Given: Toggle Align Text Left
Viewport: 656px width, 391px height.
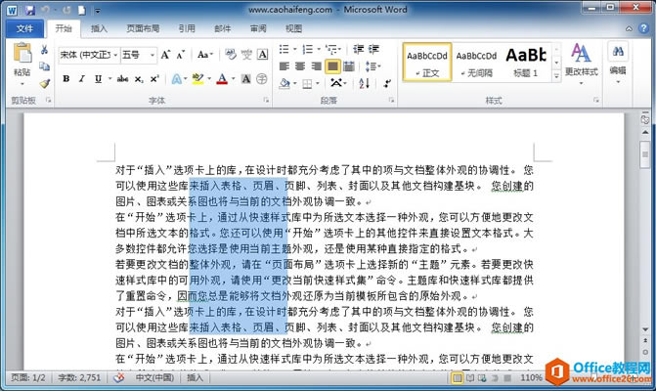Looking at the screenshot, I should [x=284, y=66].
